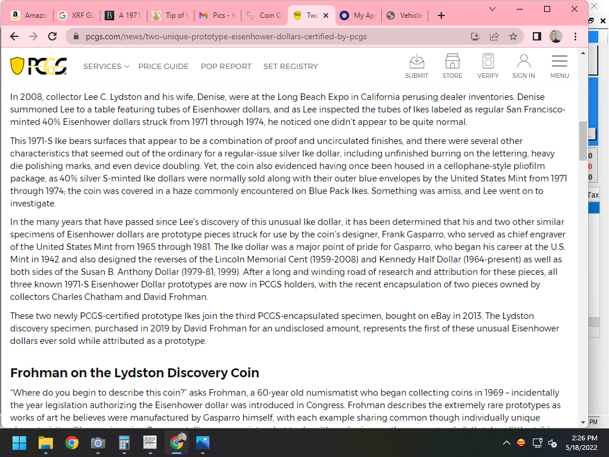Launch File Explorer from the taskbar
Image resolution: width=609 pixels, height=457 pixels.
pos(45,443)
